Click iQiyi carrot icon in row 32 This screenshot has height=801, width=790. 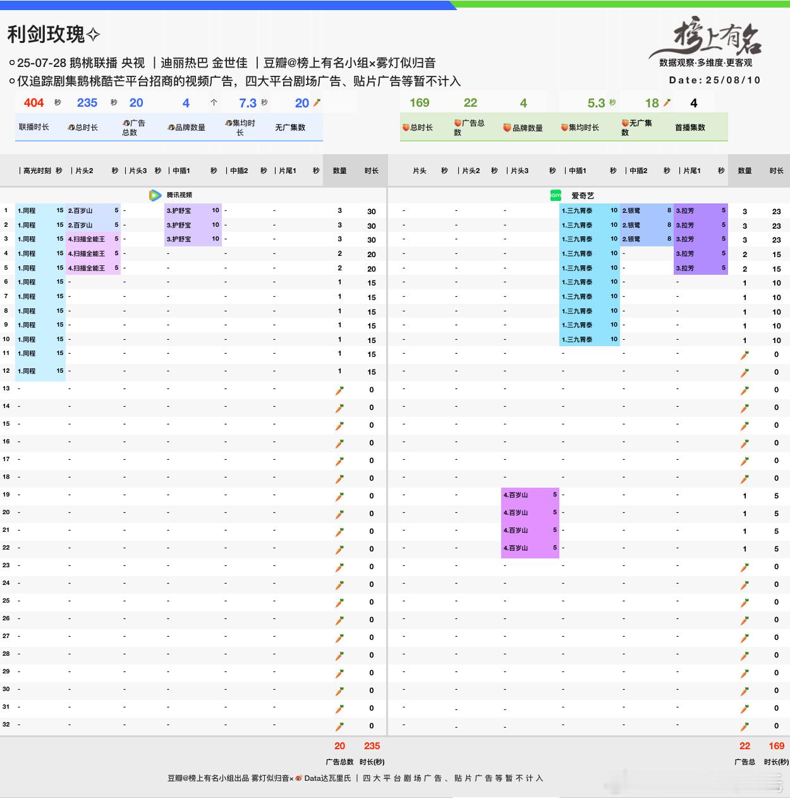point(744,726)
